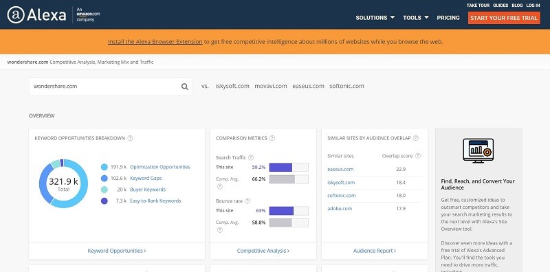Click the Optimization Opportunities legend dot
The width and height of the screenshot is (550, 272).
pos(104,167)
